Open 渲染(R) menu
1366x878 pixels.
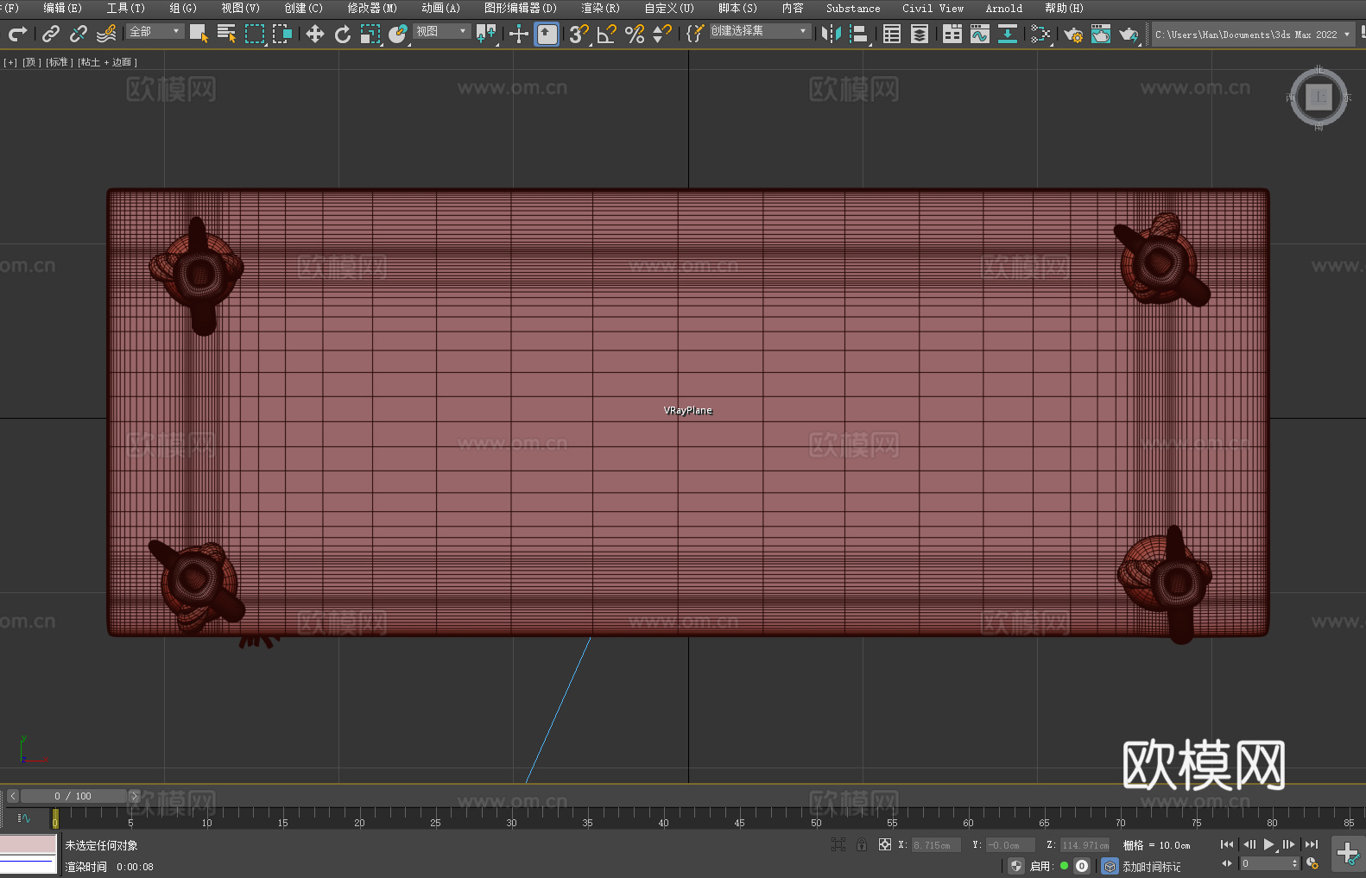[x=601, y=8]
